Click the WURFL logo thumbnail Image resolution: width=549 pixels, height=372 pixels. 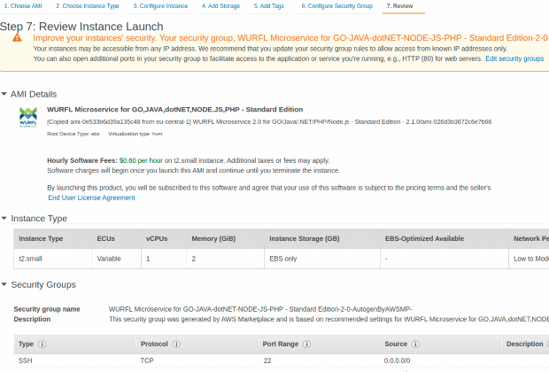[x=28, y=117]
